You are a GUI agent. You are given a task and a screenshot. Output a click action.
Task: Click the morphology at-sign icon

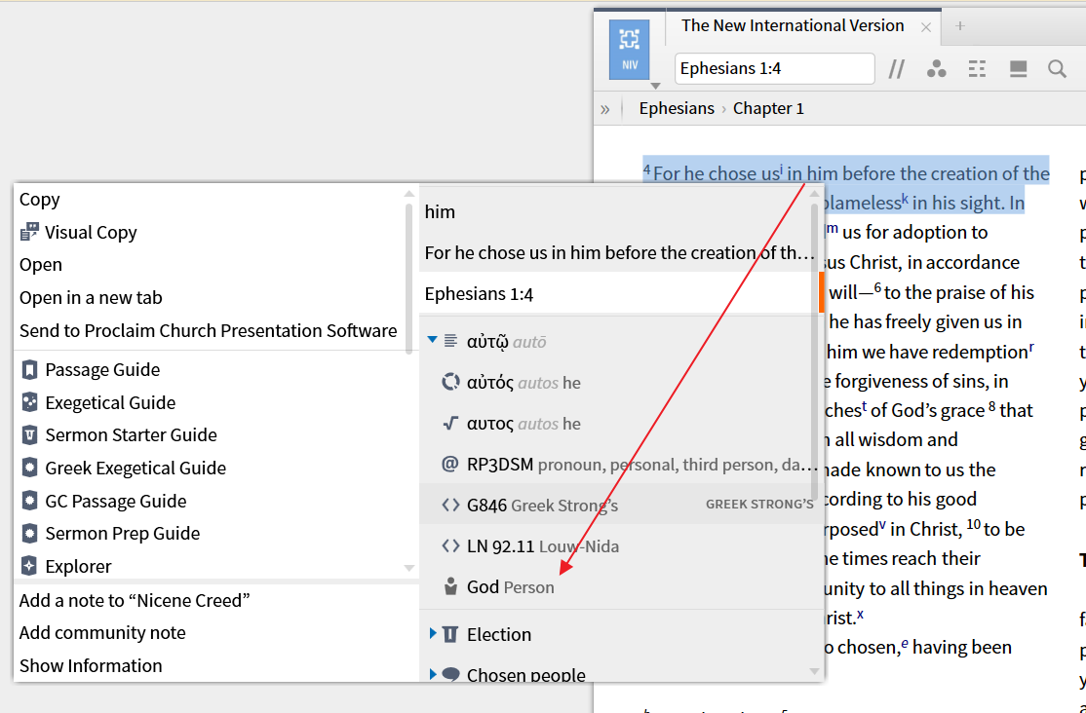click(x=450, y=464)
